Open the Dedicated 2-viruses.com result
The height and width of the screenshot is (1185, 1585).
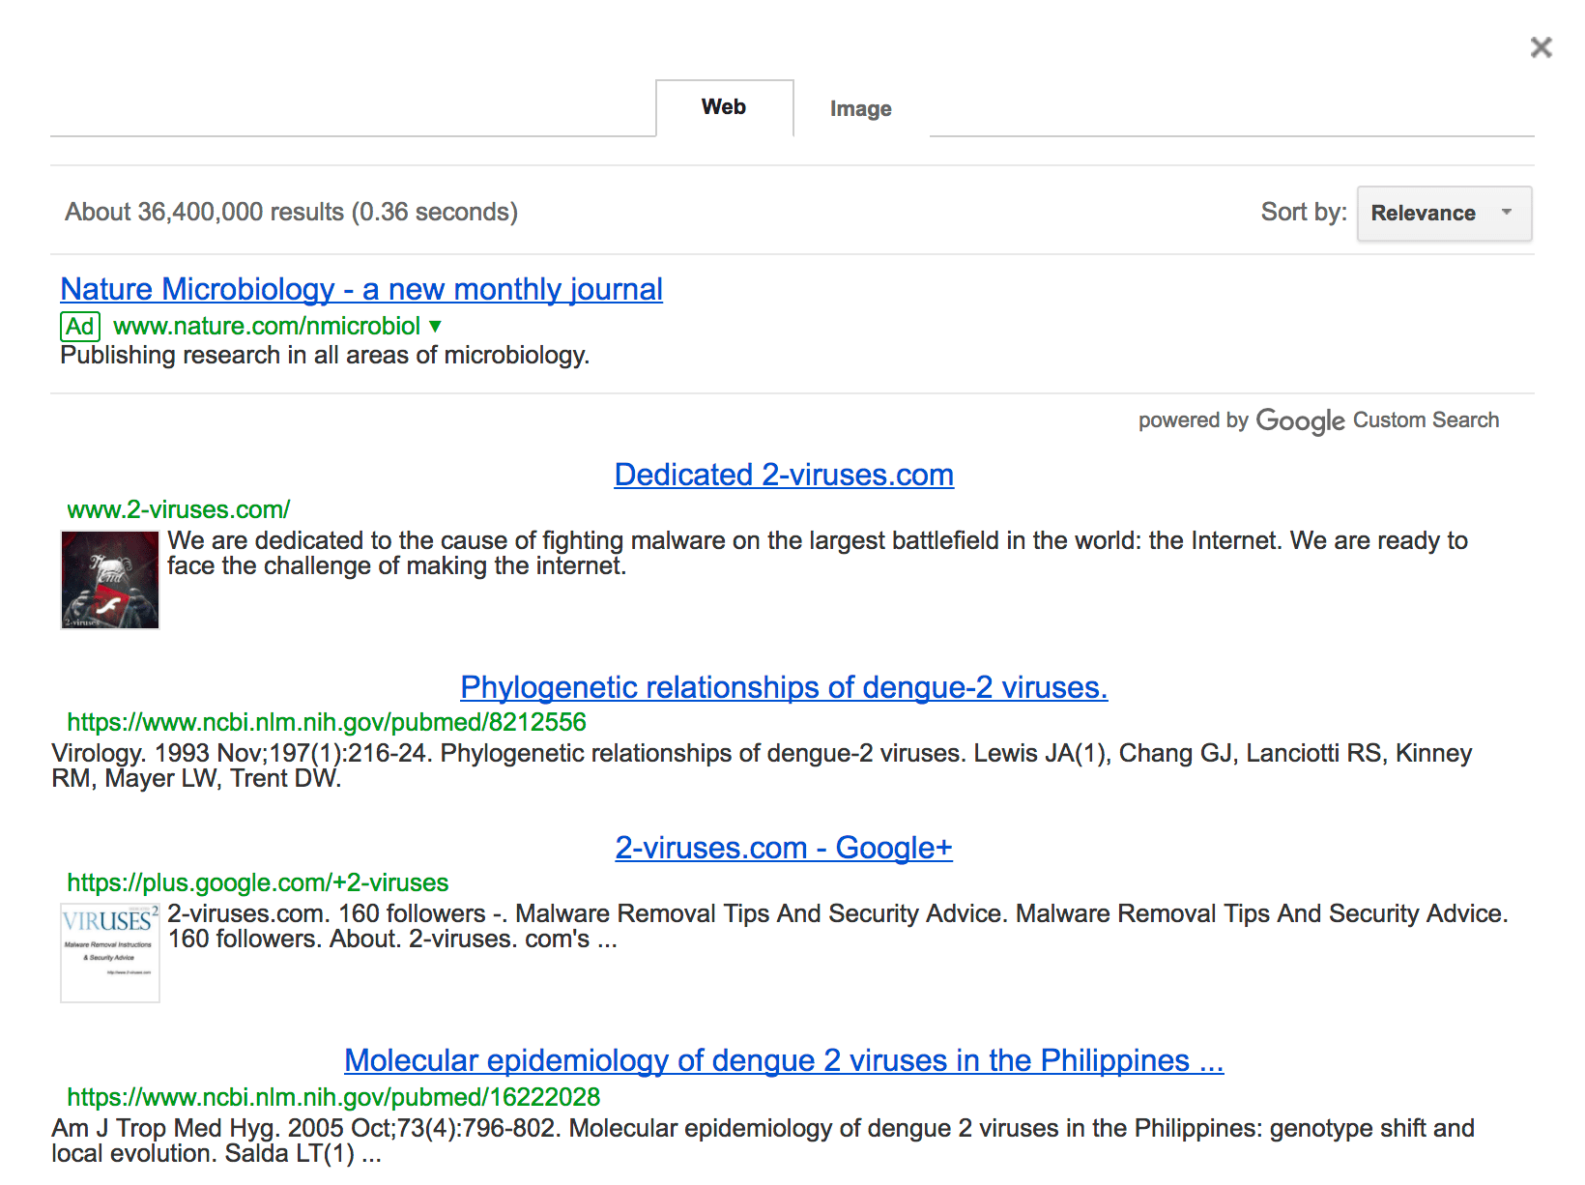pyautogui.click(x=783, y=475)
